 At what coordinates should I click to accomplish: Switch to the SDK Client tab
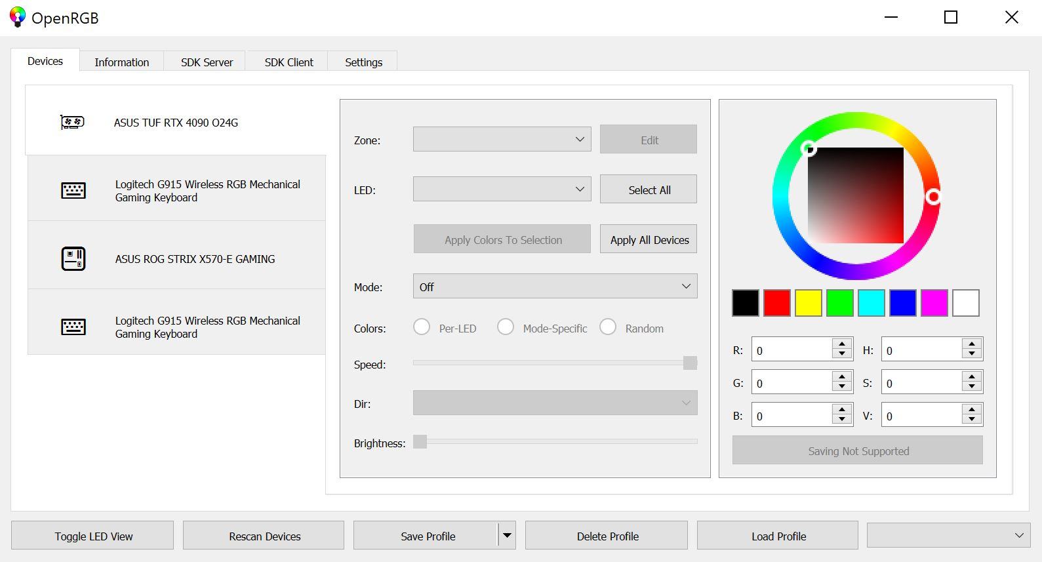click(289, 62)
